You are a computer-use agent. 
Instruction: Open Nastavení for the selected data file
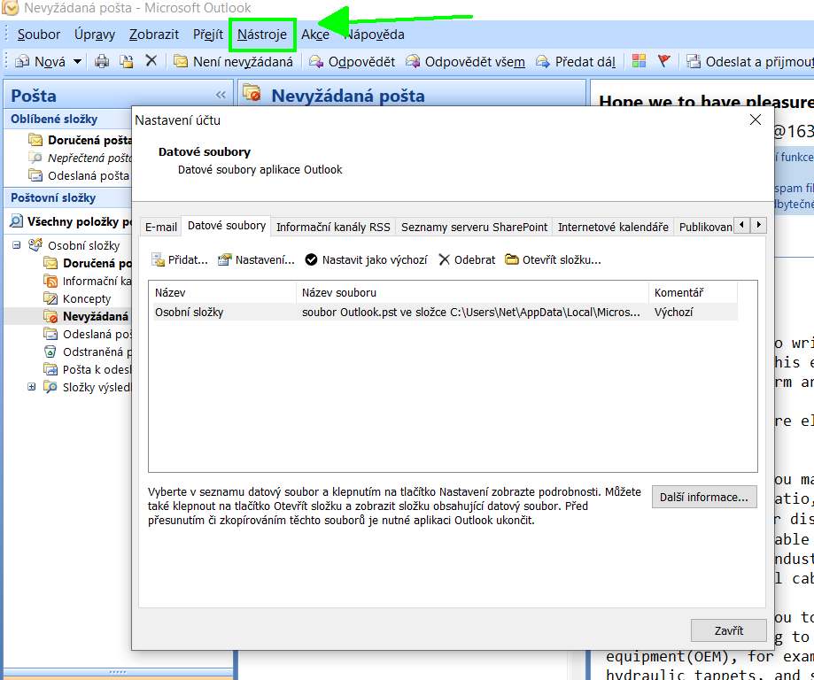click(x=256, y=259)
